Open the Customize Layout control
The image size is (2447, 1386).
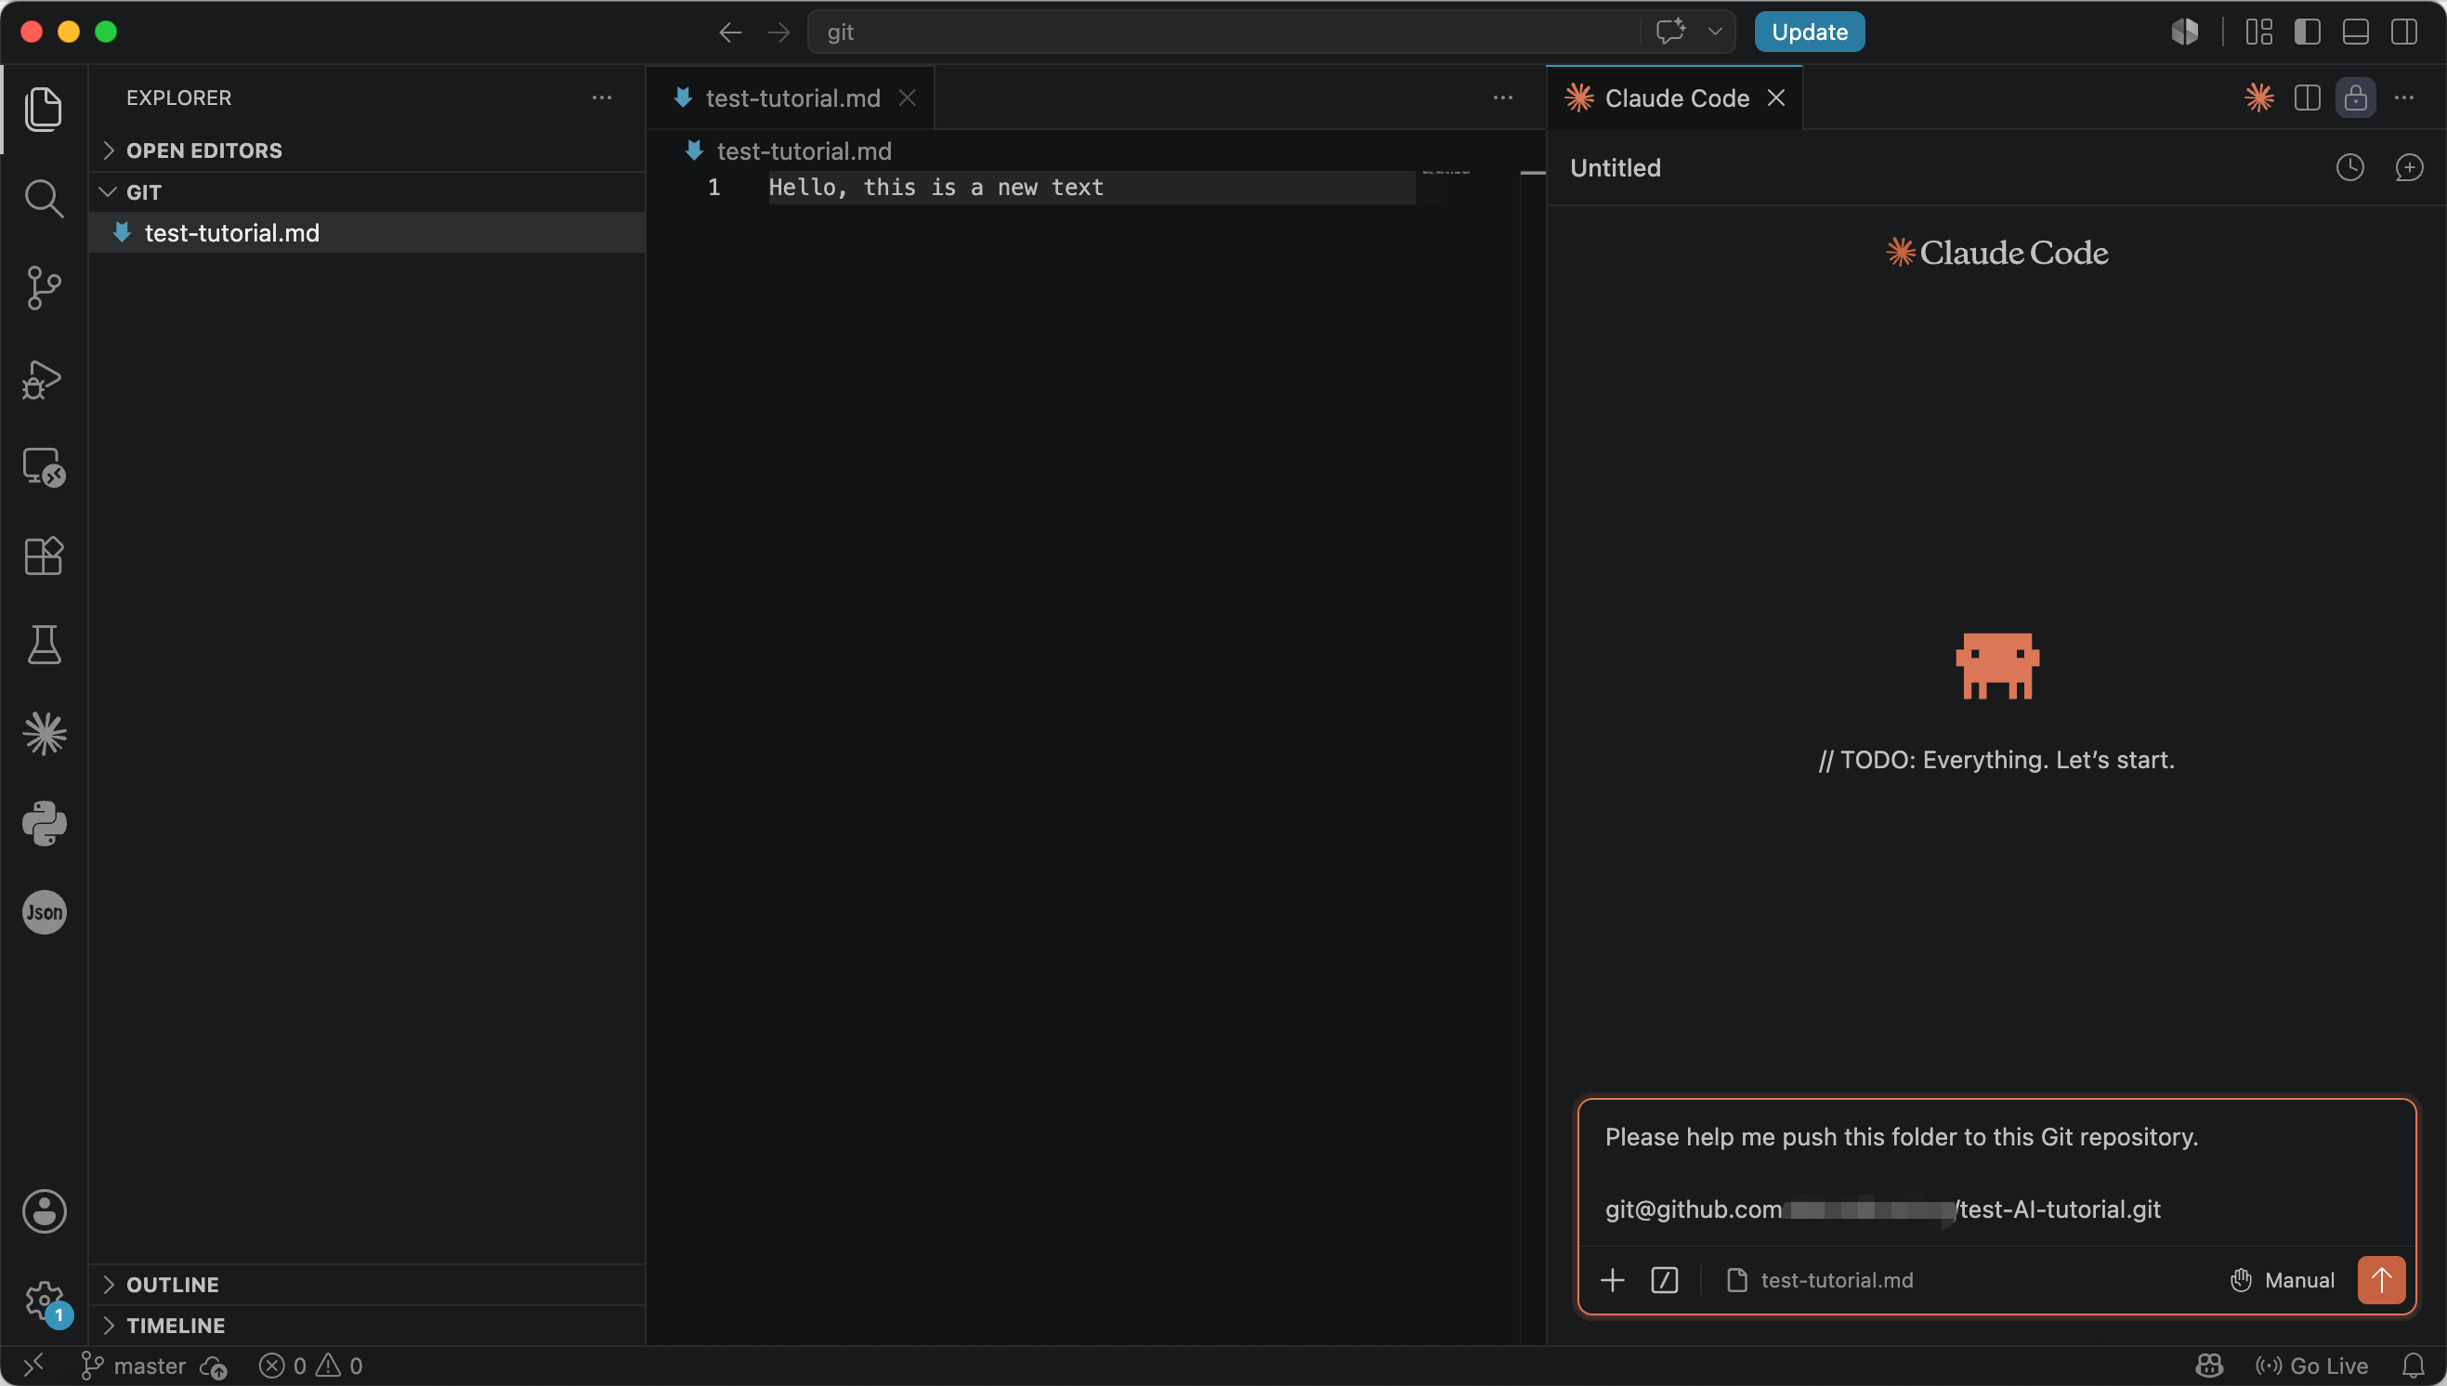click(x=2259, y=33)
